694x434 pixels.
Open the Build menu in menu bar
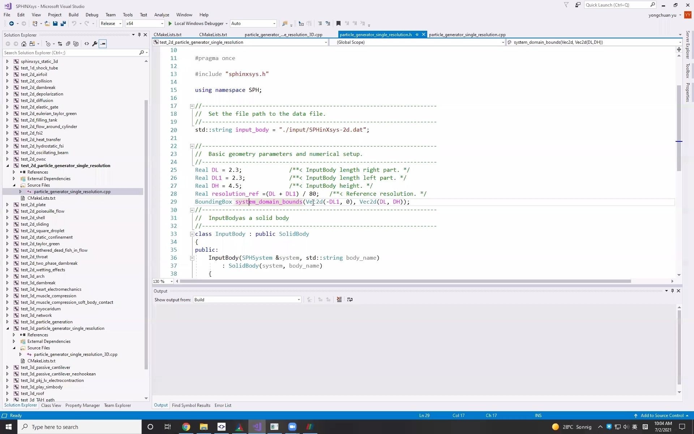tap(73, 14)
